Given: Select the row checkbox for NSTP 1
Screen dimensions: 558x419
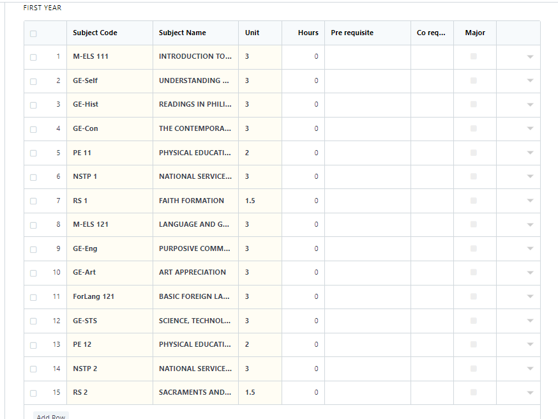Looking at the screenshot, I should pos(33,177).
